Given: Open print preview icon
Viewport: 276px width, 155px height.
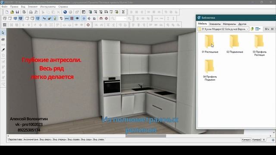Looking at the screenshot, I should (x=36, y=12).
